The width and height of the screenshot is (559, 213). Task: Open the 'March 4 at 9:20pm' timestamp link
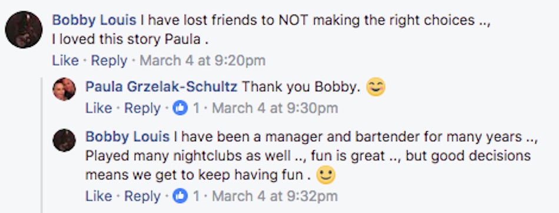point(202,61)
